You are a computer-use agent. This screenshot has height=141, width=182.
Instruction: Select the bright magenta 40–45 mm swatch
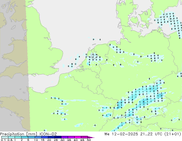click(78, 137)
